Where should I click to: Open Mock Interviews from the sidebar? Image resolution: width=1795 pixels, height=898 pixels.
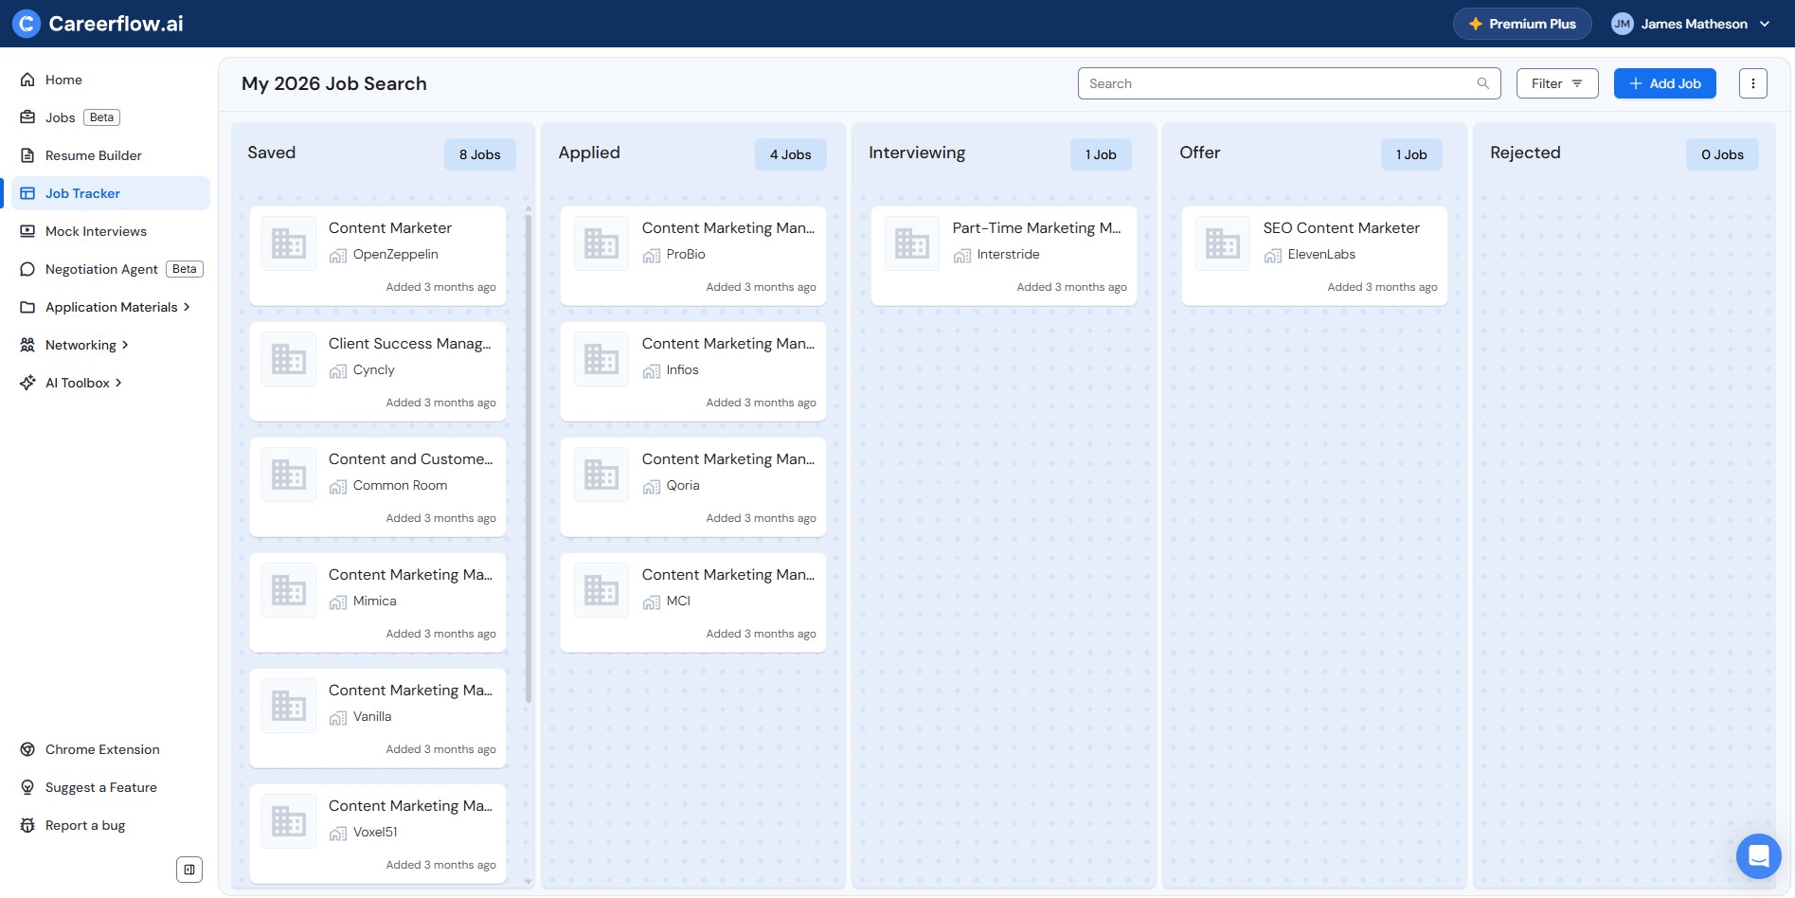28,231
